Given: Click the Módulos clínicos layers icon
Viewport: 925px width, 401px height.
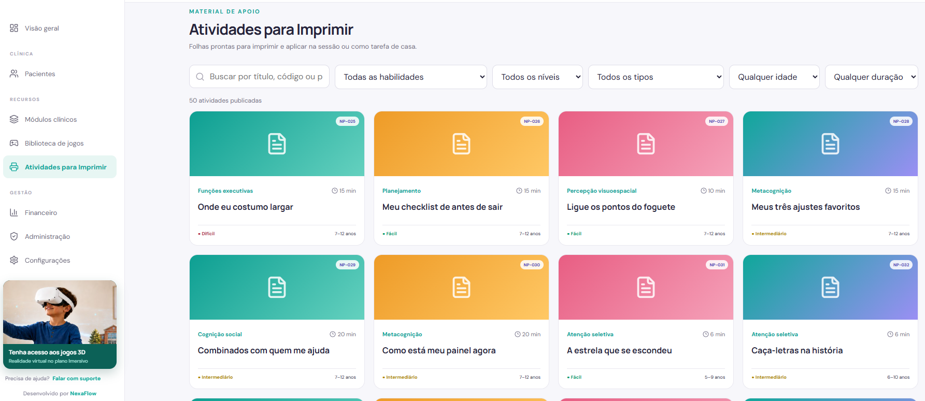Looking at the screenshot, I should pos(14,119).
